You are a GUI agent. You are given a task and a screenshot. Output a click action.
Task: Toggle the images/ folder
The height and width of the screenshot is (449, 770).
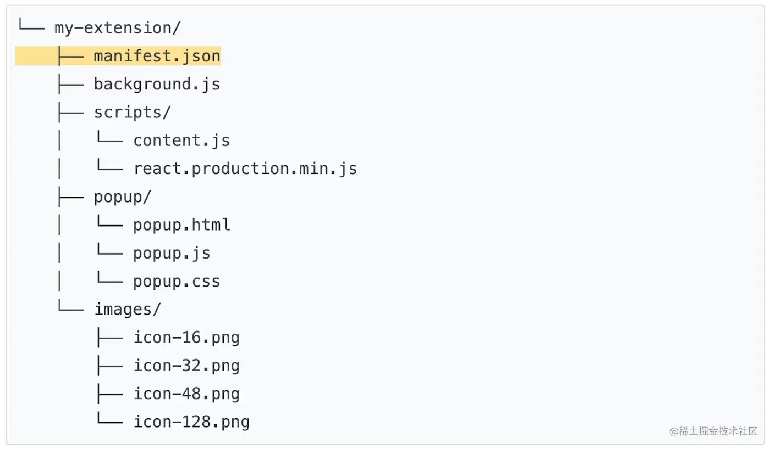[x=128, y=310]
